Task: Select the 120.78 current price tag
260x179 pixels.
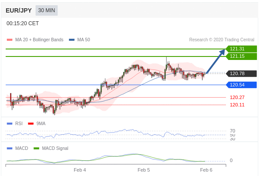Action: pos(241,73)
